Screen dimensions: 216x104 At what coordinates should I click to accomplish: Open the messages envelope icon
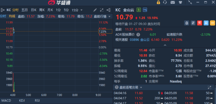coord(173,2)
